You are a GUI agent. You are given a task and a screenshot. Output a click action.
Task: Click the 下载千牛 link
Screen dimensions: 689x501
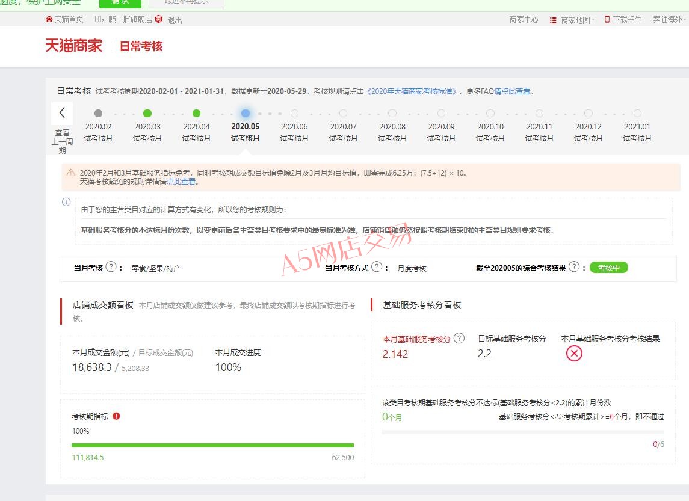623,19
